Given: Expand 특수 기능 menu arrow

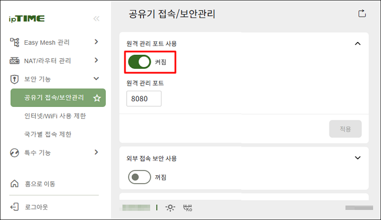Looking at the screenshot, I should (96, 152).
